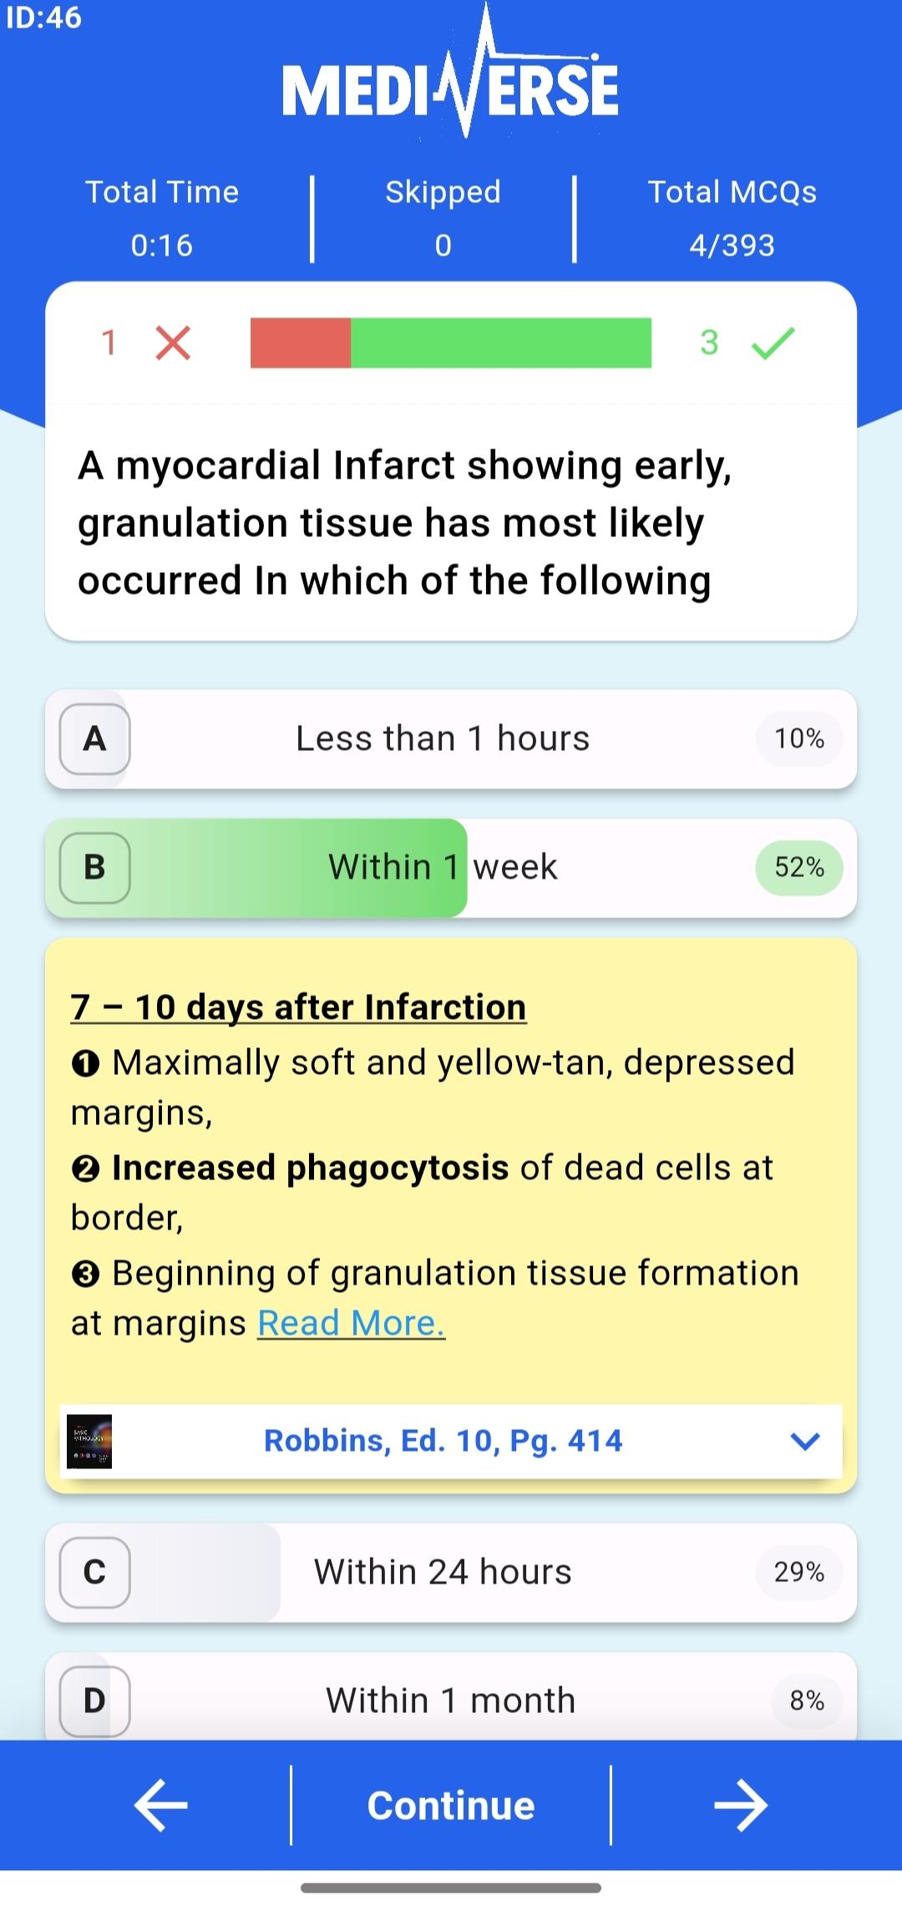Tap the Robbins book cover thumbnail
The image size is (902, 1911).
point(89,1441)
